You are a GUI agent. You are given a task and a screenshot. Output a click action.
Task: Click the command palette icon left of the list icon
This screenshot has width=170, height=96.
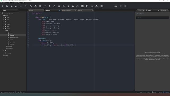(x=116, y=6)
